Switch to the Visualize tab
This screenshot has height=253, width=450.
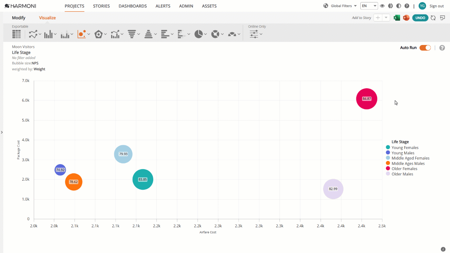(47, 18)
